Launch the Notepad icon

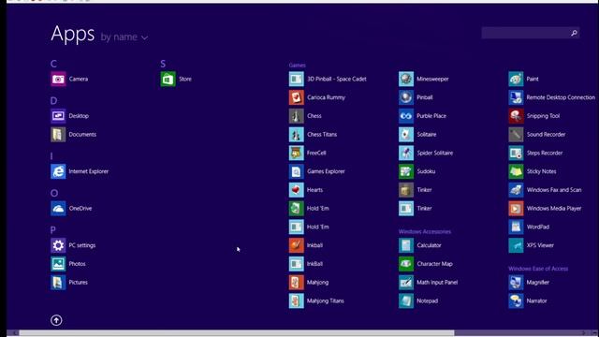point(406,301)
